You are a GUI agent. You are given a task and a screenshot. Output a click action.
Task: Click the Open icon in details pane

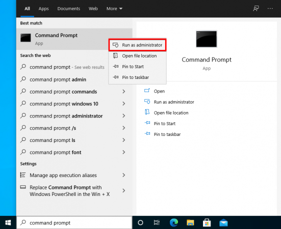147,91
